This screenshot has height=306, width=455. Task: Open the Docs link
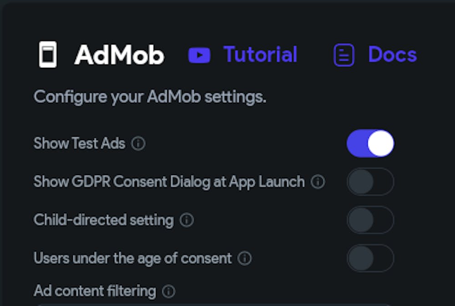pos(392,55)
